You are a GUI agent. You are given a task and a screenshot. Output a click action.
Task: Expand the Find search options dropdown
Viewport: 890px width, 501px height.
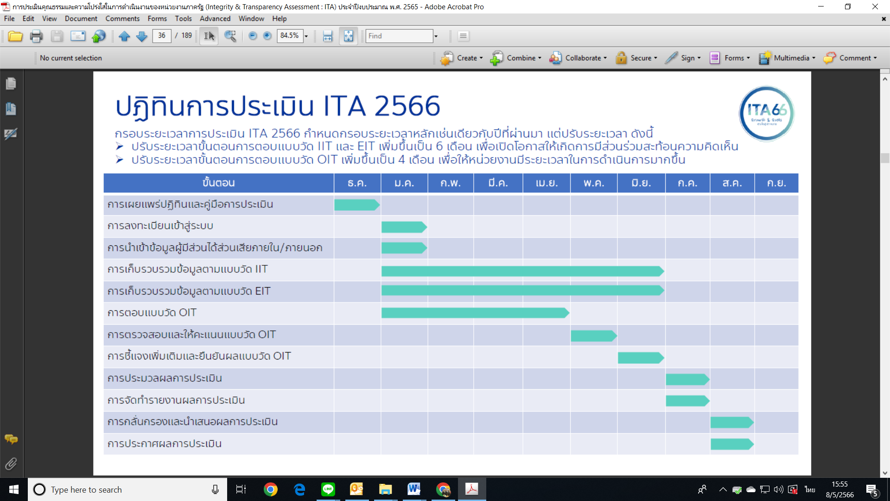pos(435,36)
